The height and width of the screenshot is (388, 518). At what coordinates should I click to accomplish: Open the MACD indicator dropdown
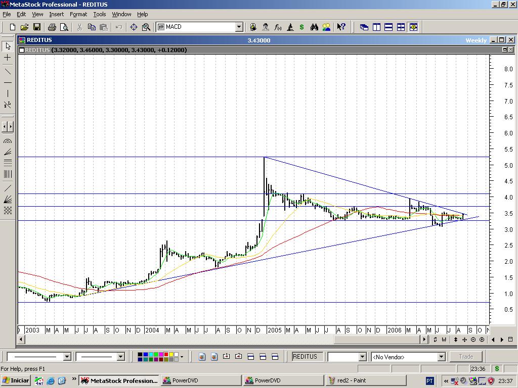click(239, 27)
